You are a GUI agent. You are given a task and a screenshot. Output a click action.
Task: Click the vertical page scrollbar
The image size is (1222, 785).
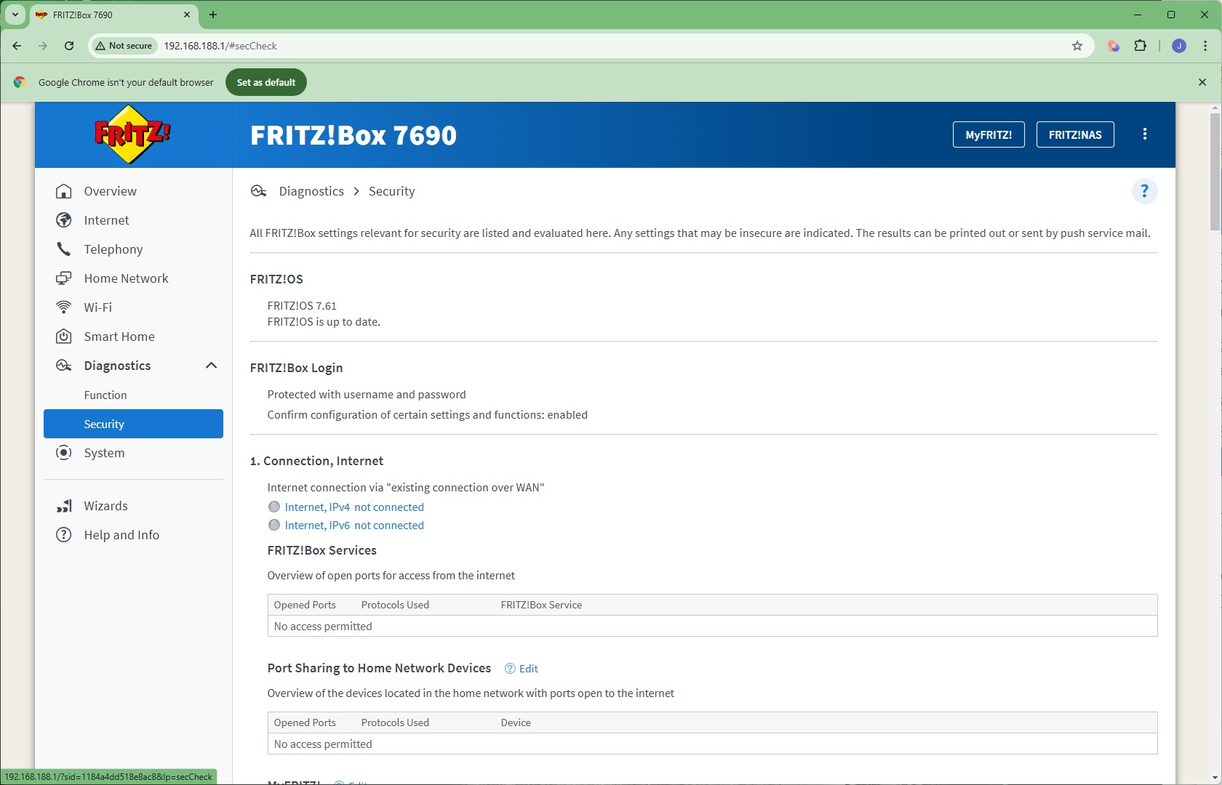[1215, 172]
